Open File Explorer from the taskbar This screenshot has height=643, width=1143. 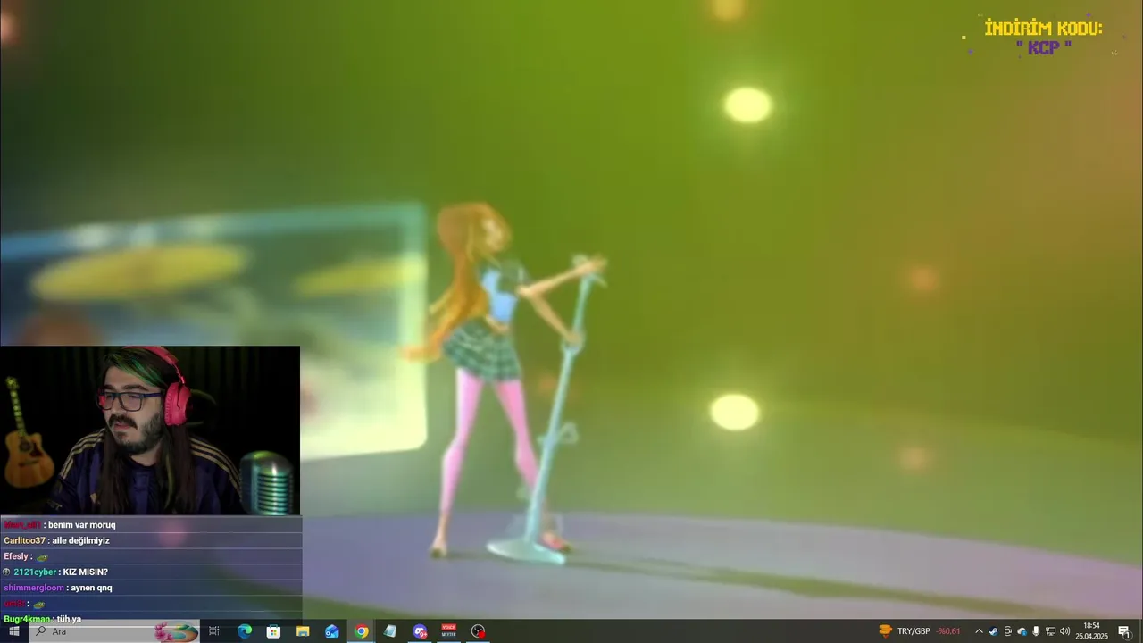(x=303, y=631)
